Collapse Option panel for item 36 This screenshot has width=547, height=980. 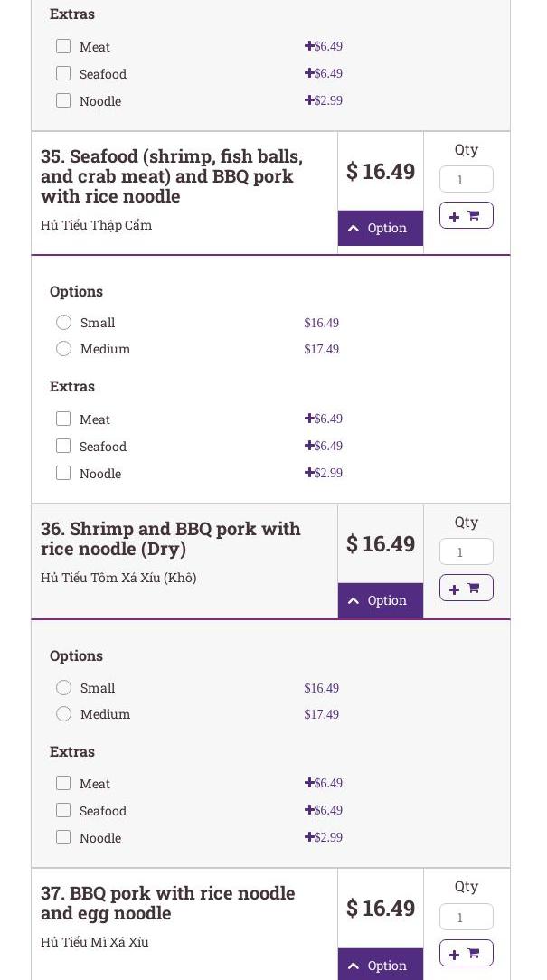point(380,600)
